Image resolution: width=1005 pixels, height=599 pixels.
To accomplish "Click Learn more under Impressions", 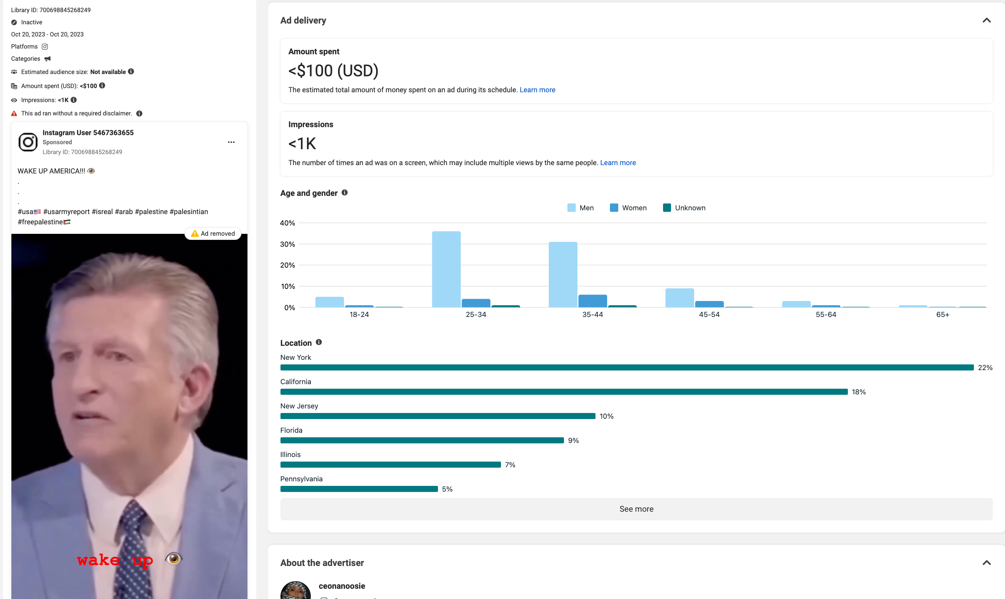I will [617, 163].
